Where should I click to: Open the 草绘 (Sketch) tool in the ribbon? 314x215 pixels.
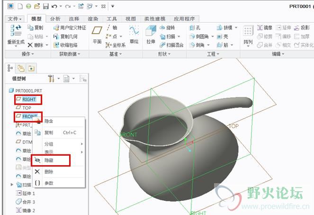[x=134, y=35]
